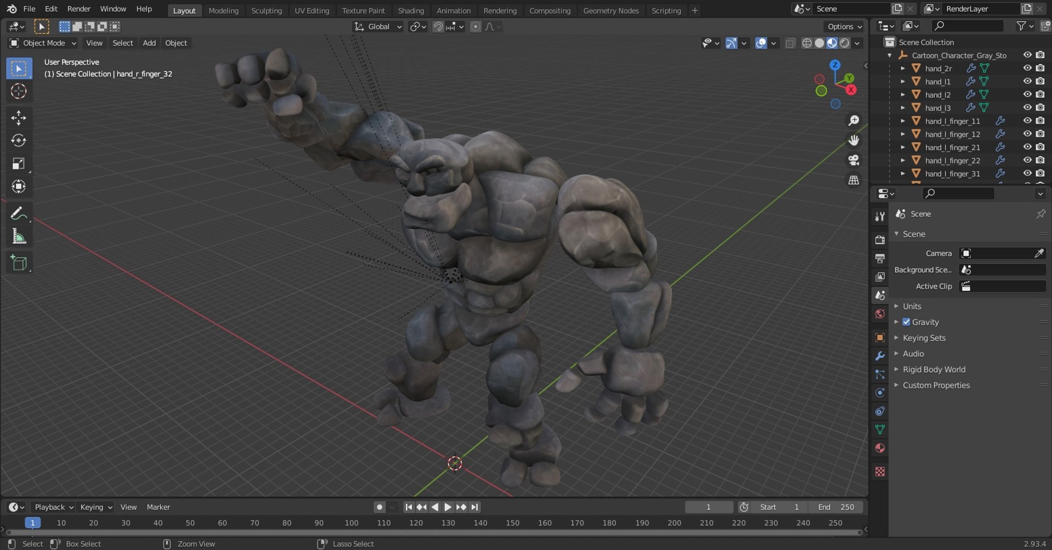Screen dimensions: 1052x550
Task: Expand hand_l3 in the outliner
Action: [x=903, y=108]
